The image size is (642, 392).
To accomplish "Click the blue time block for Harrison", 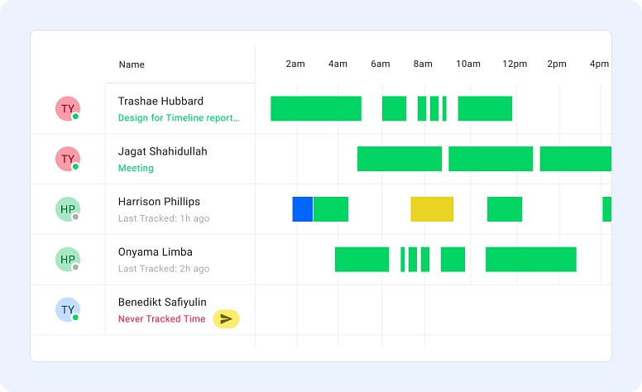I will [x=303, y=209].
